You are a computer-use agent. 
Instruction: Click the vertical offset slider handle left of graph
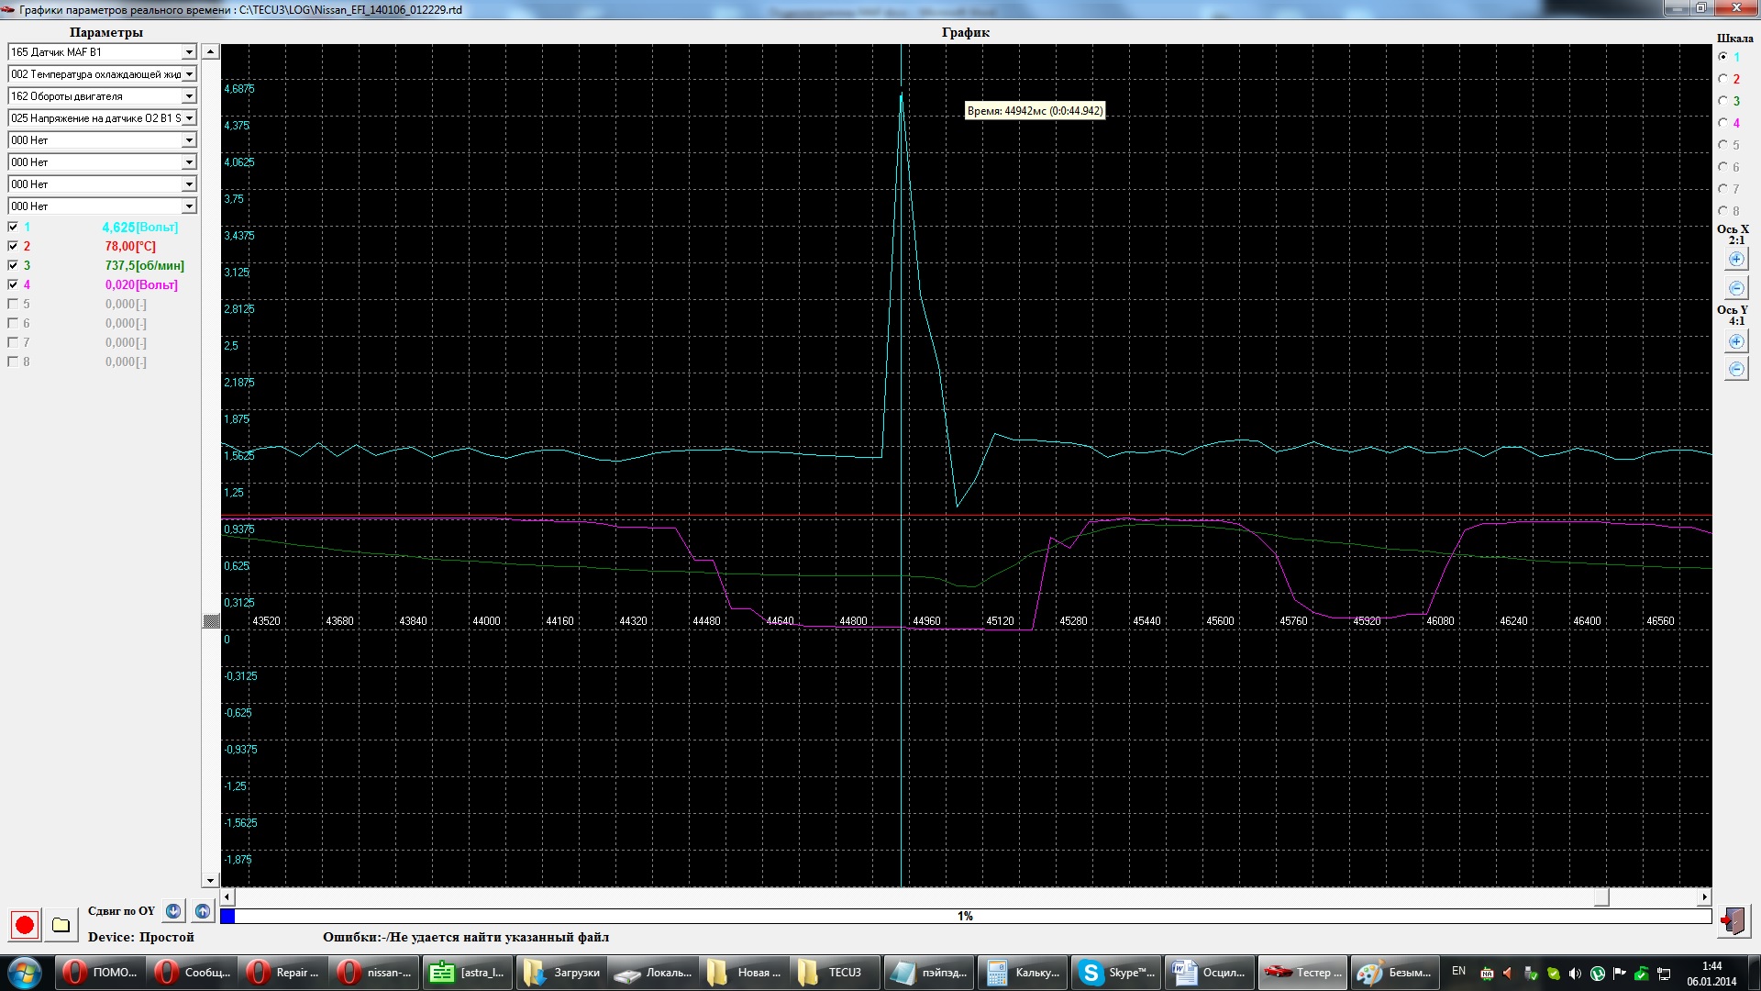tap(210, 621)
